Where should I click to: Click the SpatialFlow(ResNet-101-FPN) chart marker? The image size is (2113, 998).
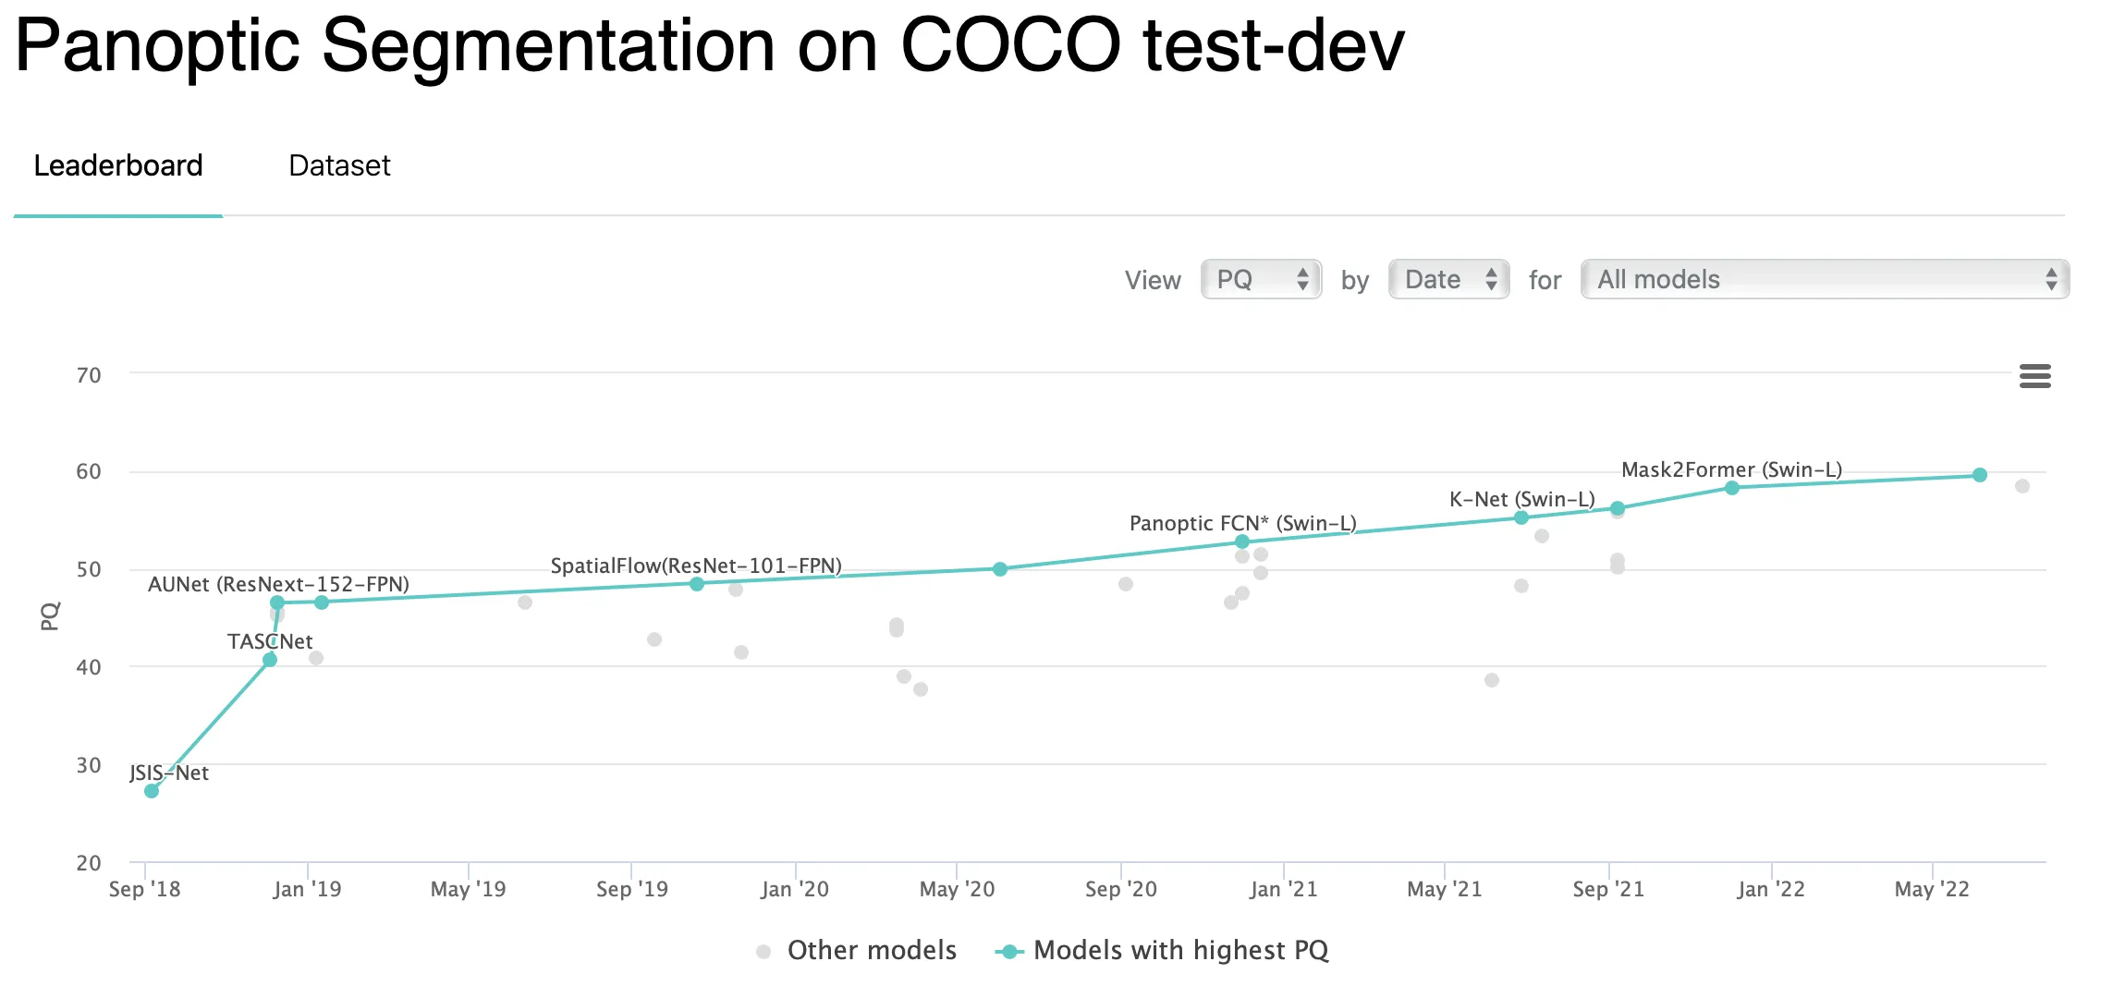(x=697, y=584)
